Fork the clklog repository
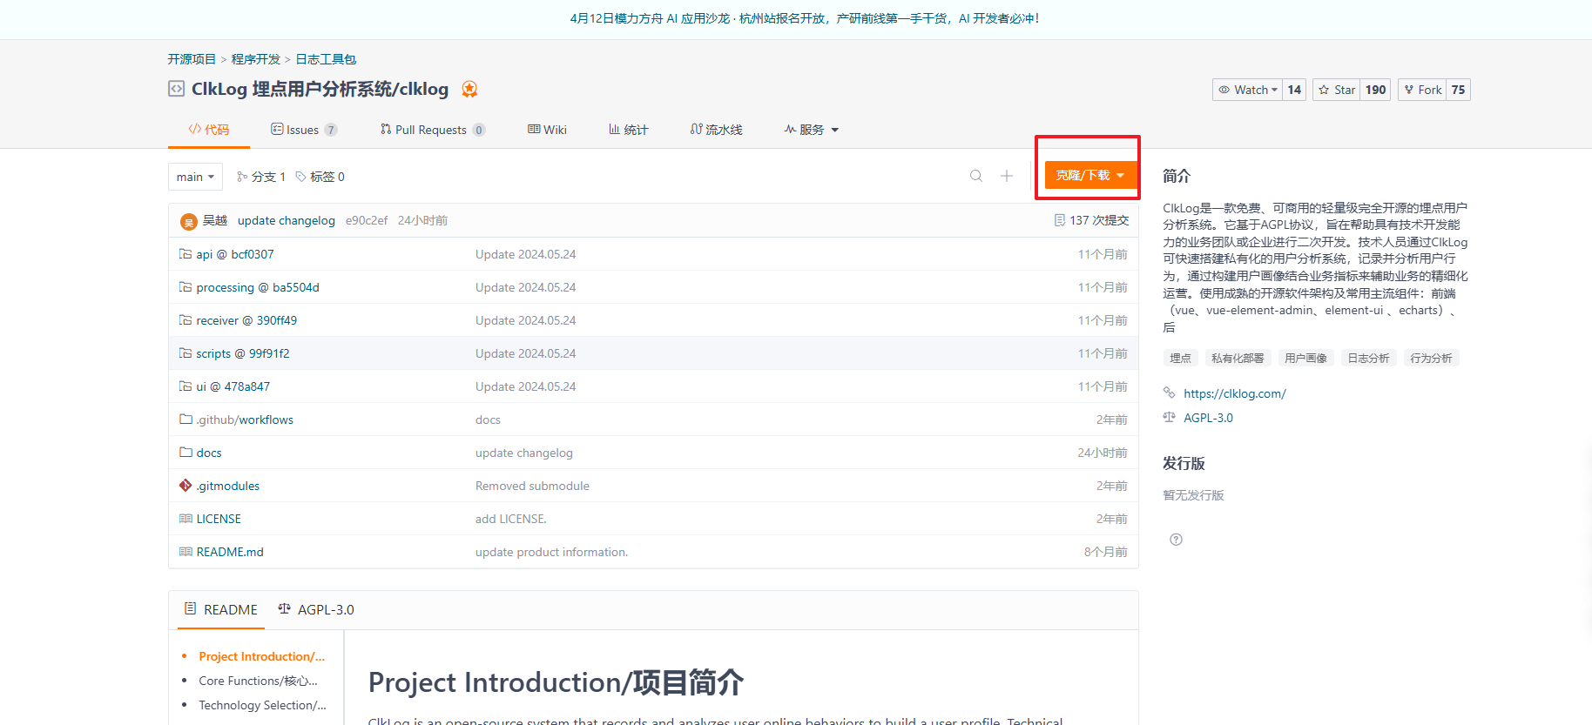Image resolution: width=1592 pixels, height=725 pixels. (x=1422, y=90)
